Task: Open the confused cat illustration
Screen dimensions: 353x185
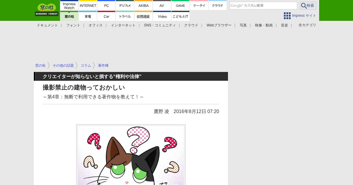Action: click(131, 155)
